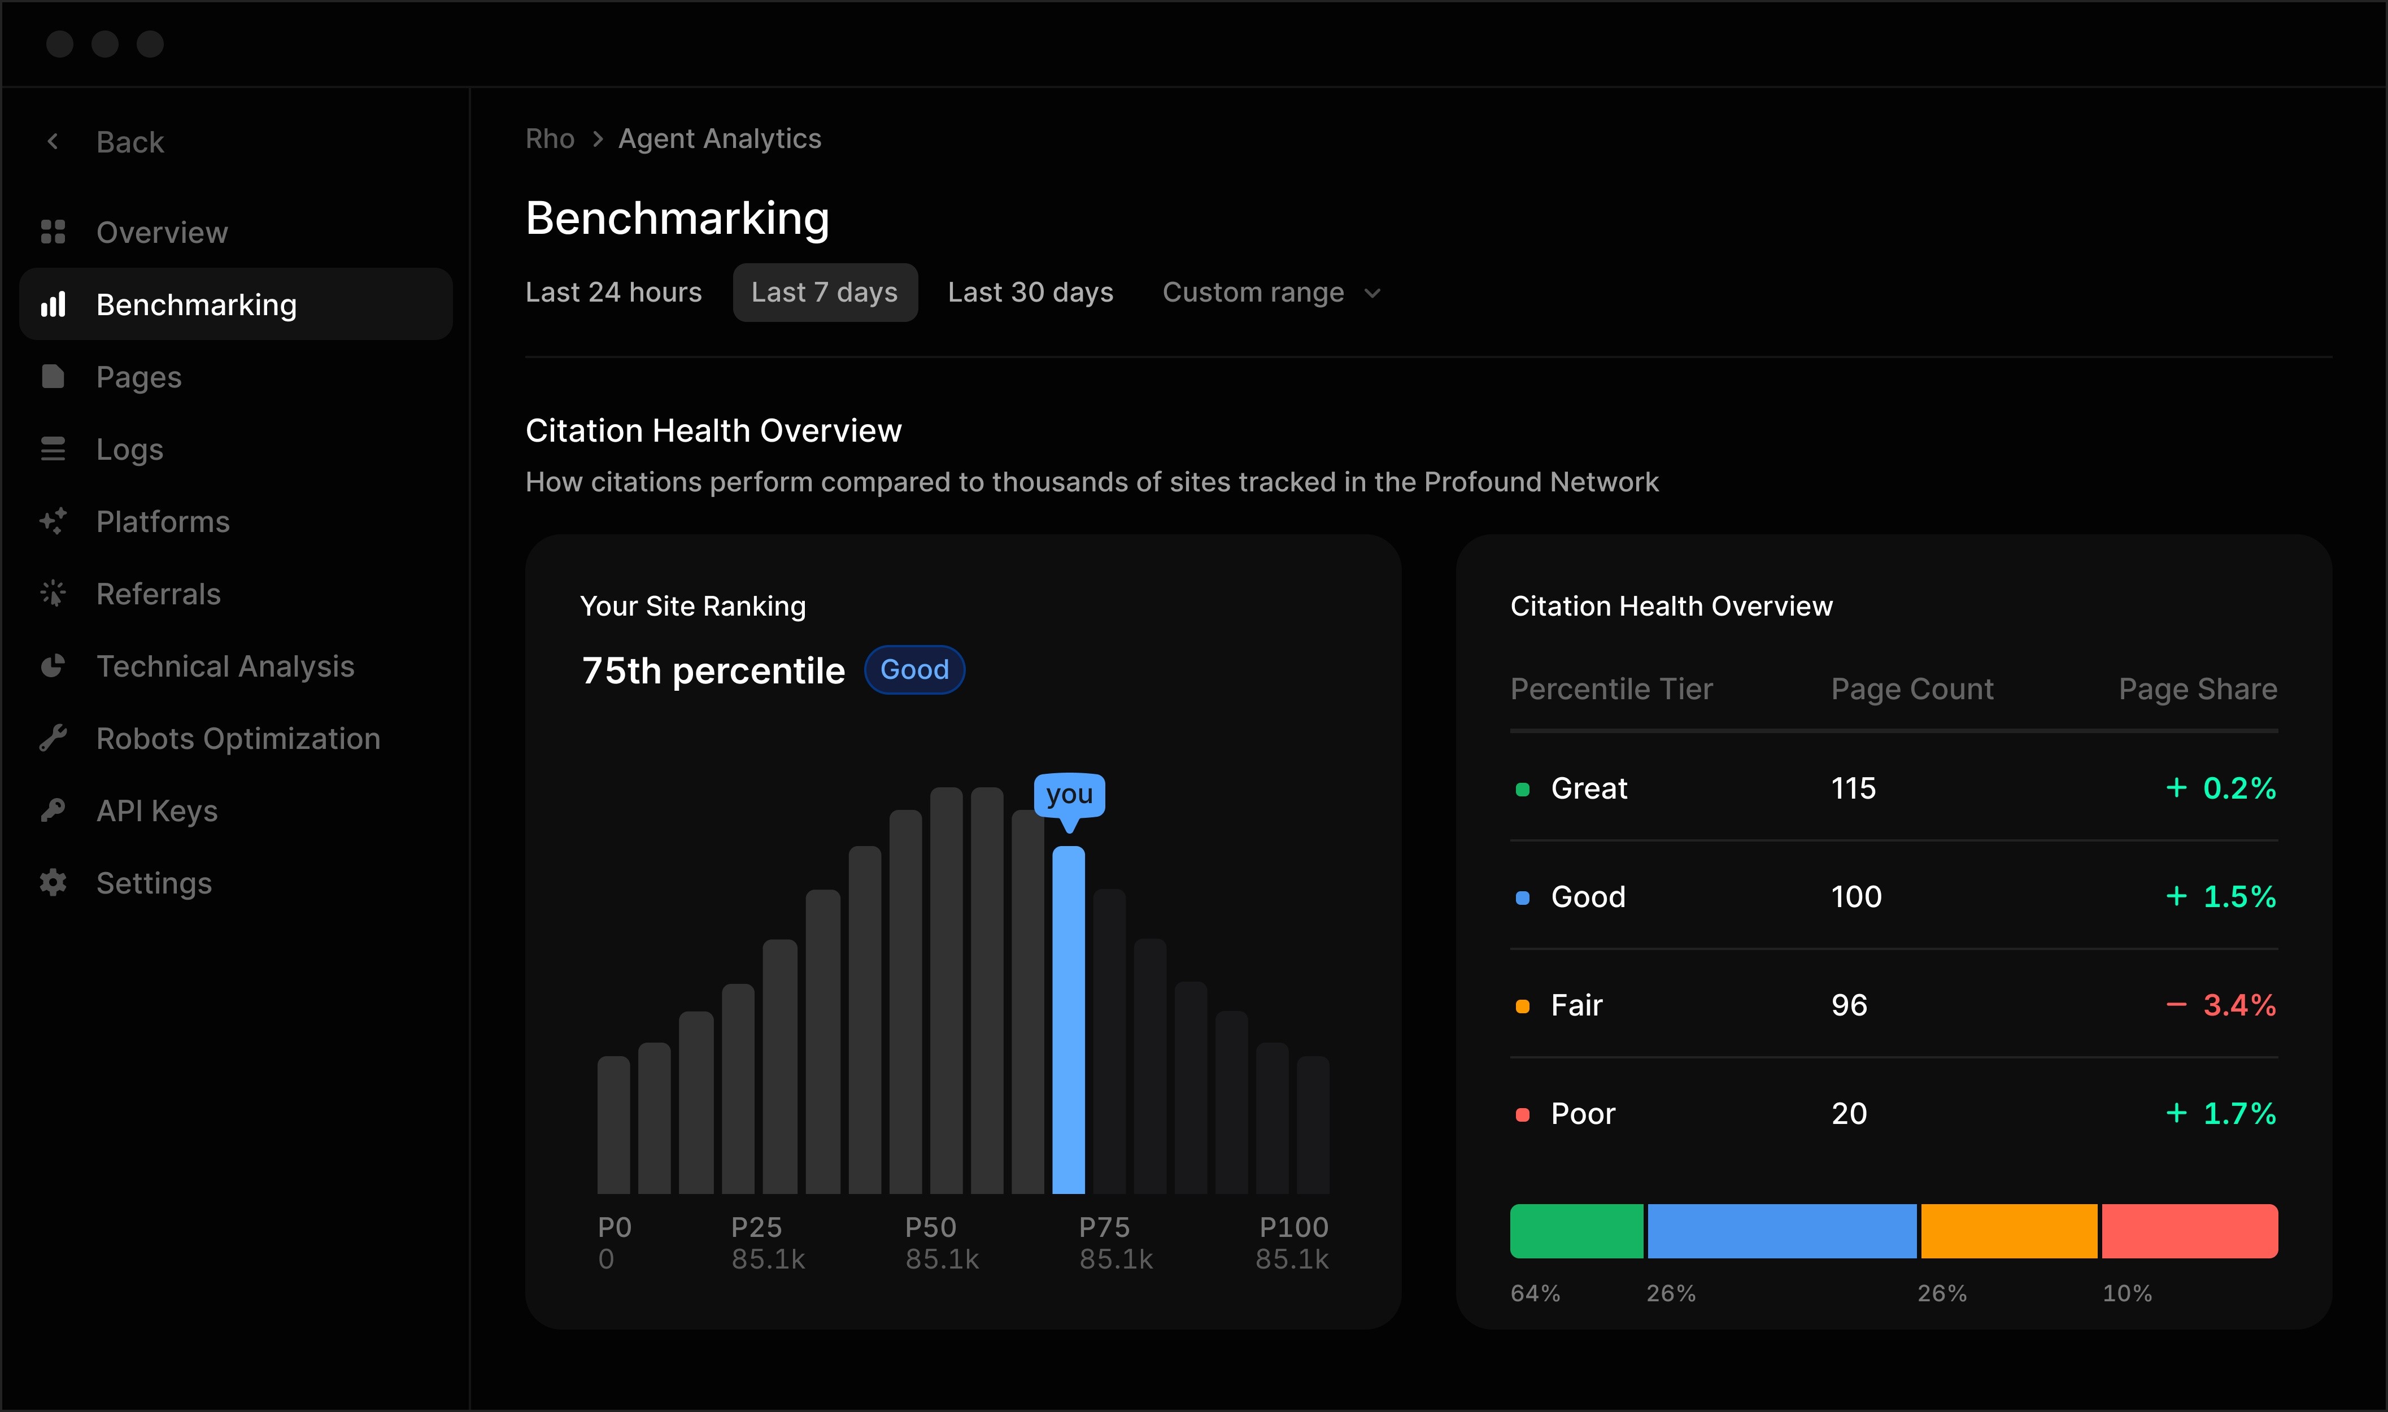Open the Overview section
Image resolution: width=2388 pixels, height=1412 pixels.
[x=236, y=232]
